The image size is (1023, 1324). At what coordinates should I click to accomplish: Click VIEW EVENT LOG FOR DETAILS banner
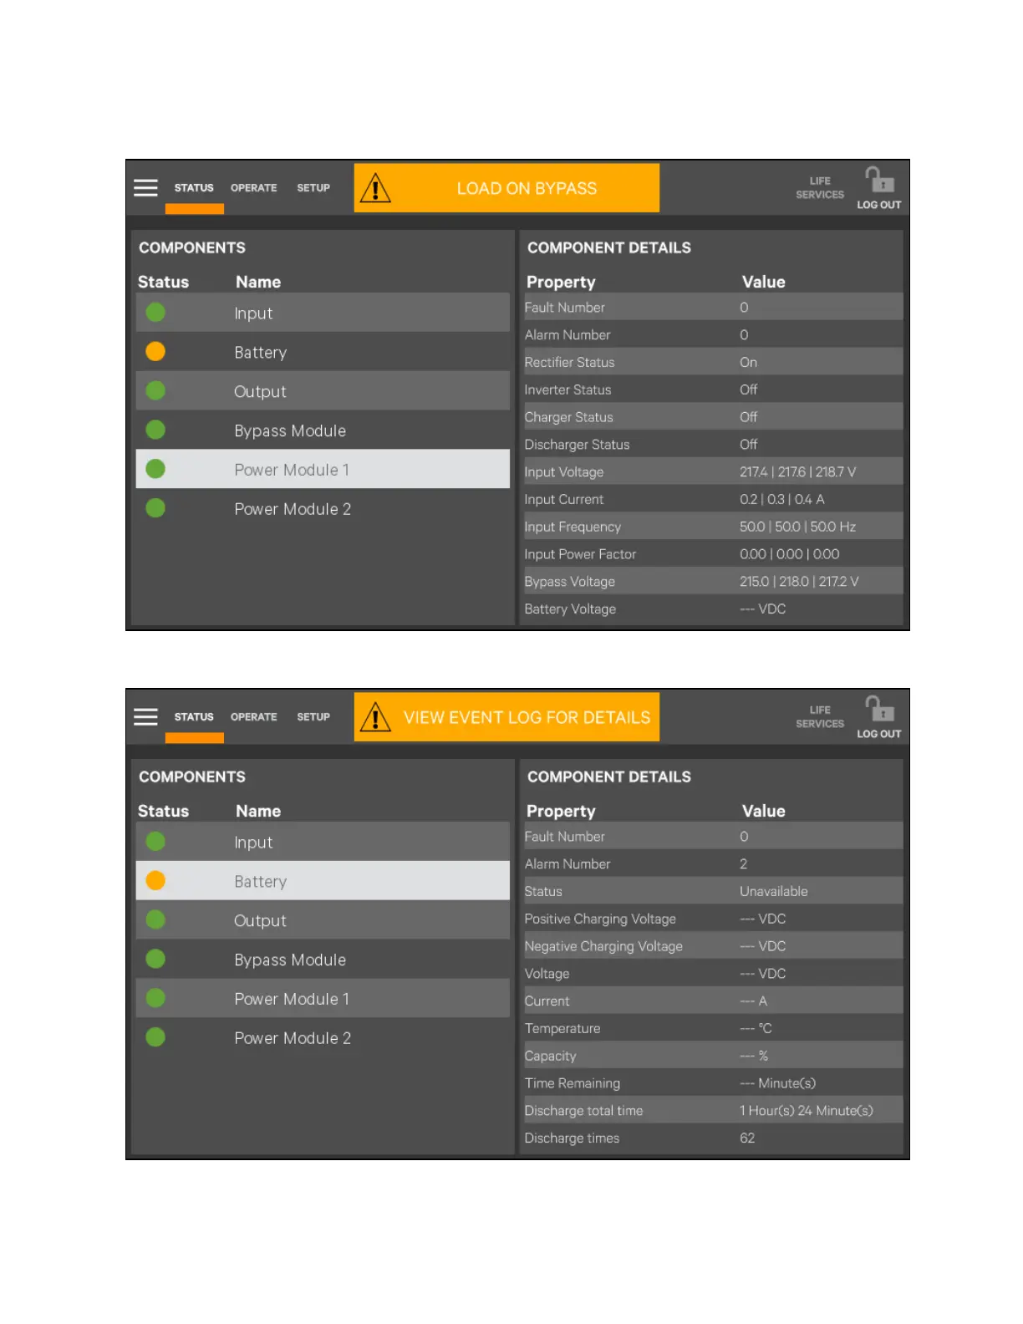(506, 717)
